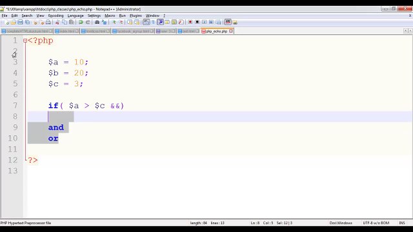Open the Window menu
Screen dimensions: 413x232
point(152,15)
